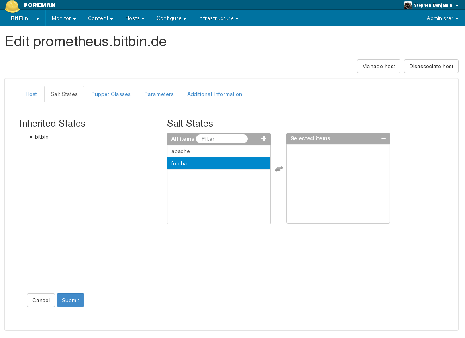Go to the Additional Information tab
This screenshot has width=465, height=338.
coord(215,94)
